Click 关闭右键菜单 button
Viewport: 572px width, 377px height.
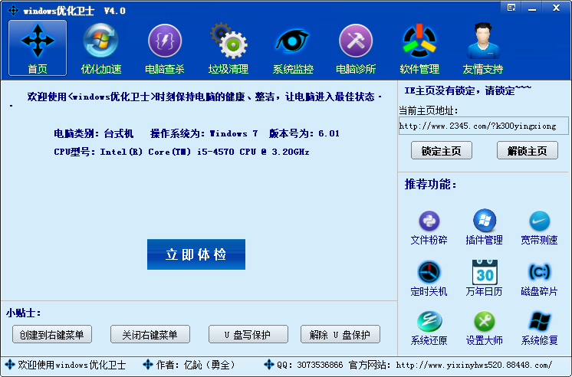click(150, 334)
